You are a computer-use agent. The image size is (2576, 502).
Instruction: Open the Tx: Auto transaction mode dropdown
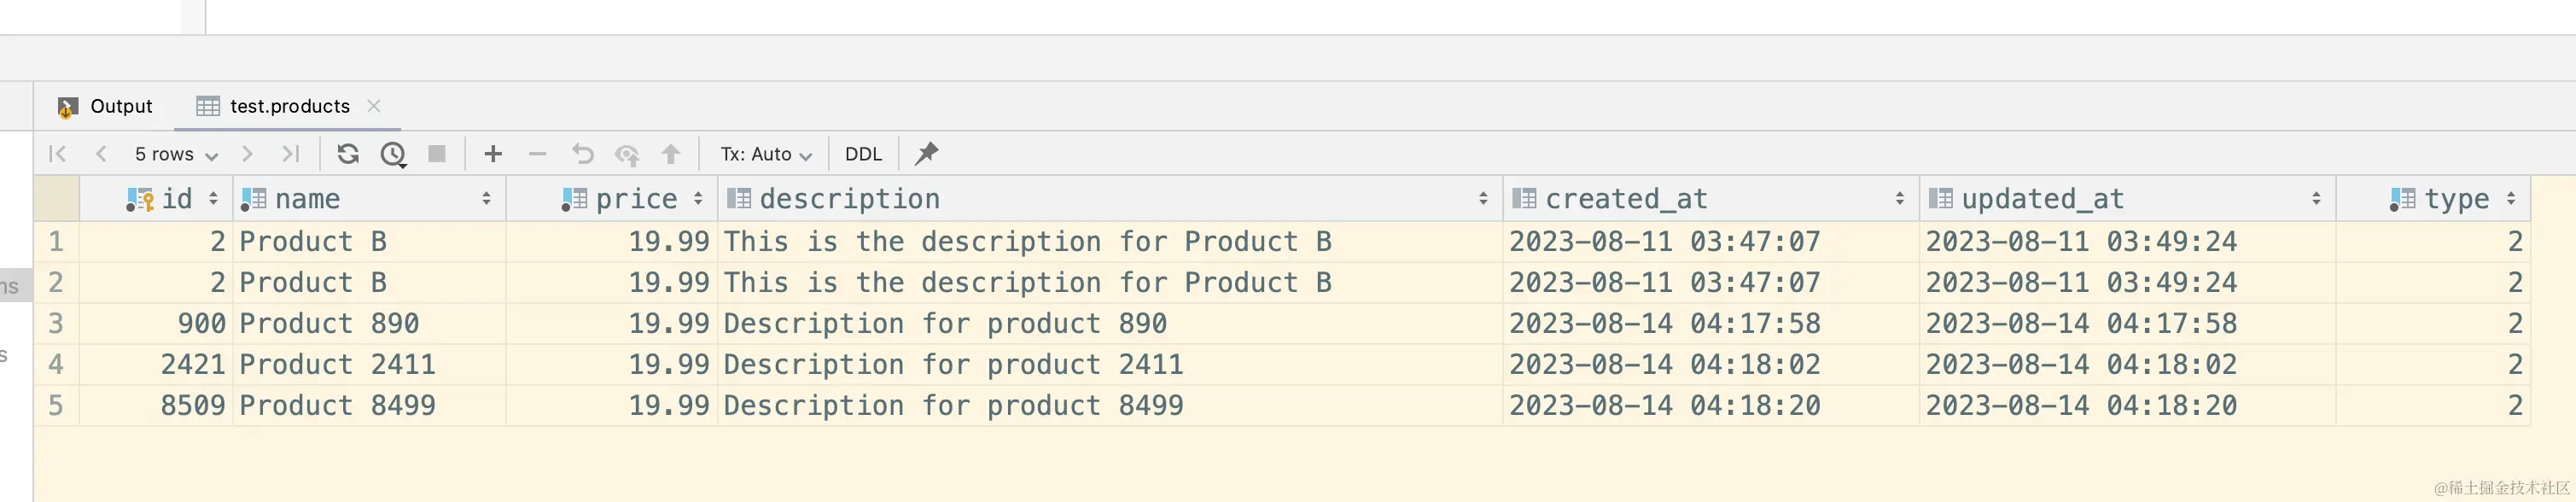coord(766,154)
